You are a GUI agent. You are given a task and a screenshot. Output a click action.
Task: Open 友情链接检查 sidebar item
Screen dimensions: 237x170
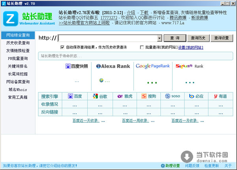18,51
